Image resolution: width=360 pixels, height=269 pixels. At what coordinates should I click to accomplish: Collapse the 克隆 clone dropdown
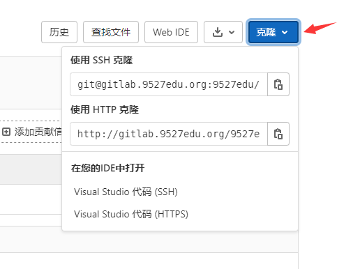click(273, 32)
